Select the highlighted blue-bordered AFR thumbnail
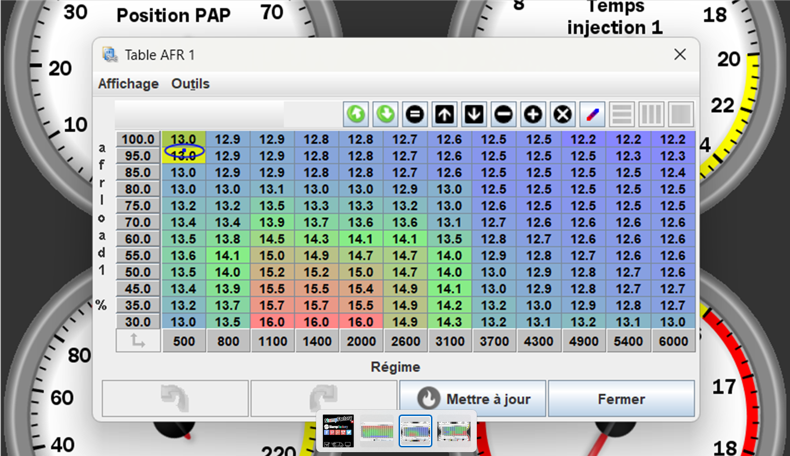Image resolution: width=790 pixels, height=456 pixels. [416, 431]
